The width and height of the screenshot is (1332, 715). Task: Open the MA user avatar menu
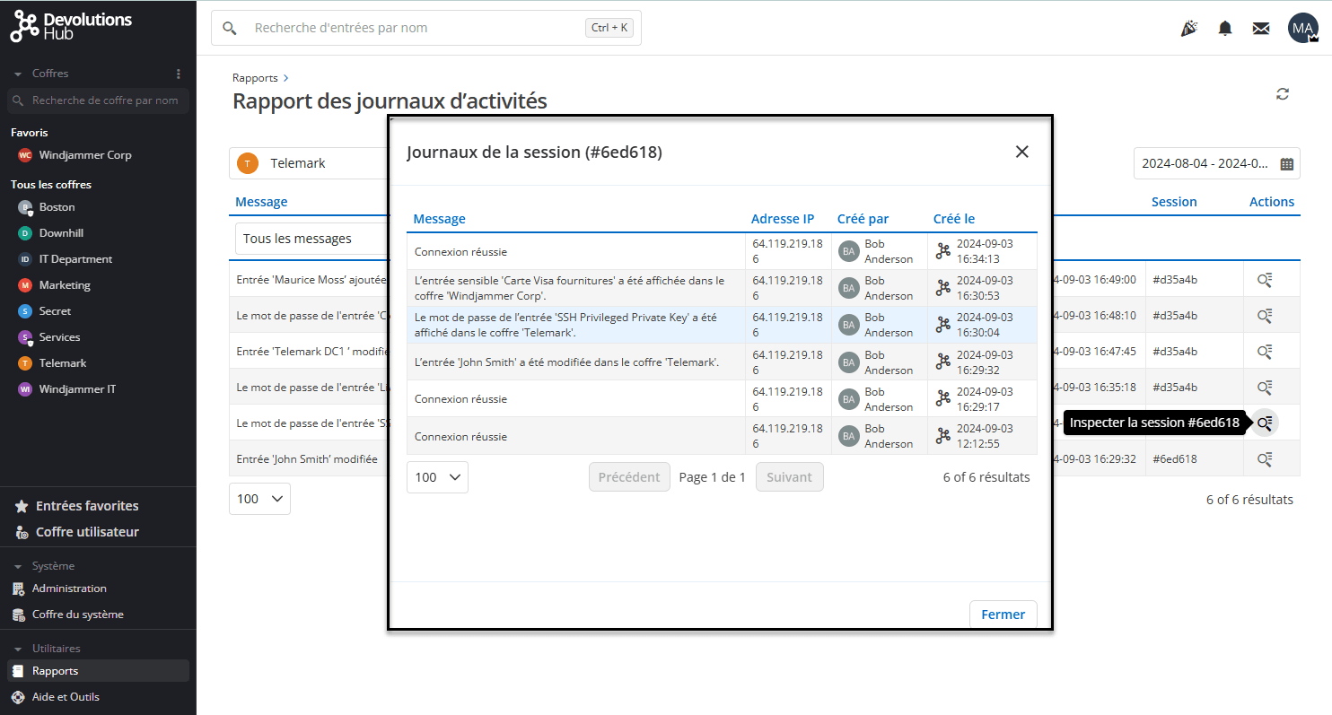tap(1302, 29)
